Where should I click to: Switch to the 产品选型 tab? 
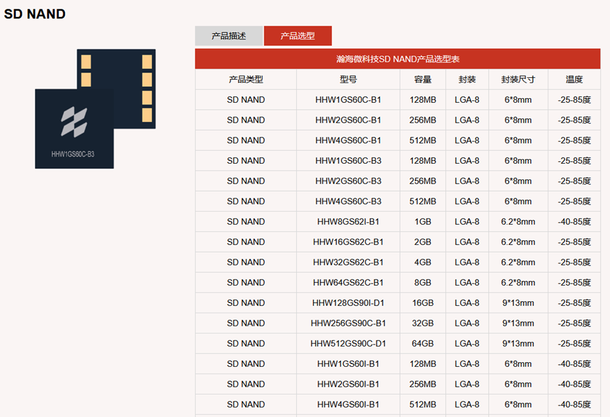298,36
